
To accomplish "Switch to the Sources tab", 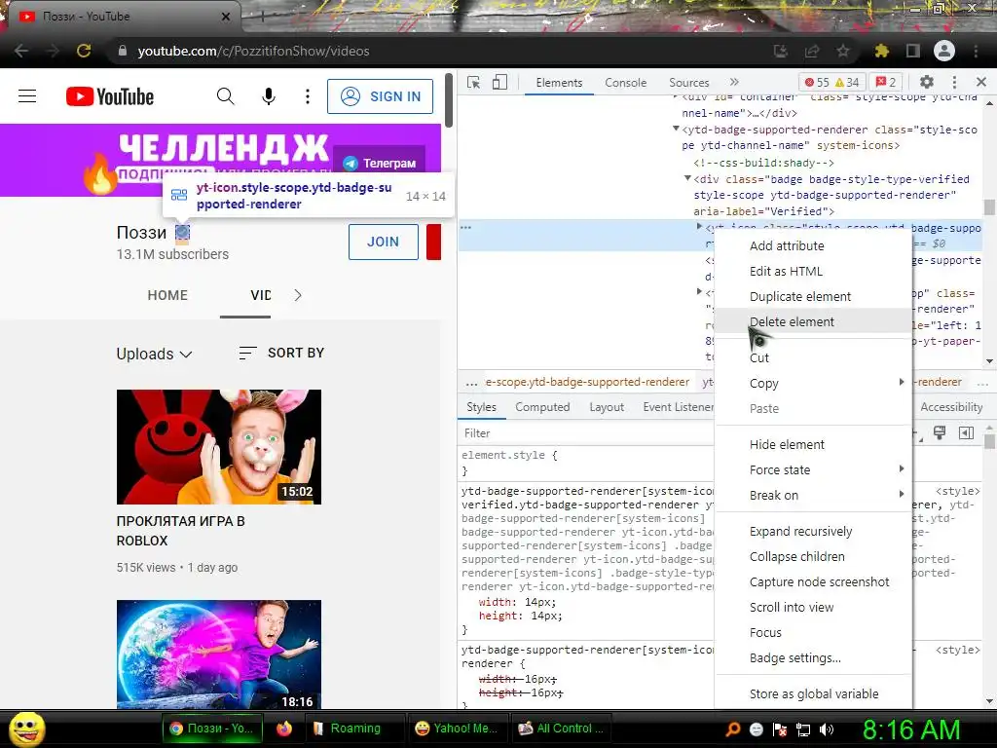I will (x=688, y=83).
